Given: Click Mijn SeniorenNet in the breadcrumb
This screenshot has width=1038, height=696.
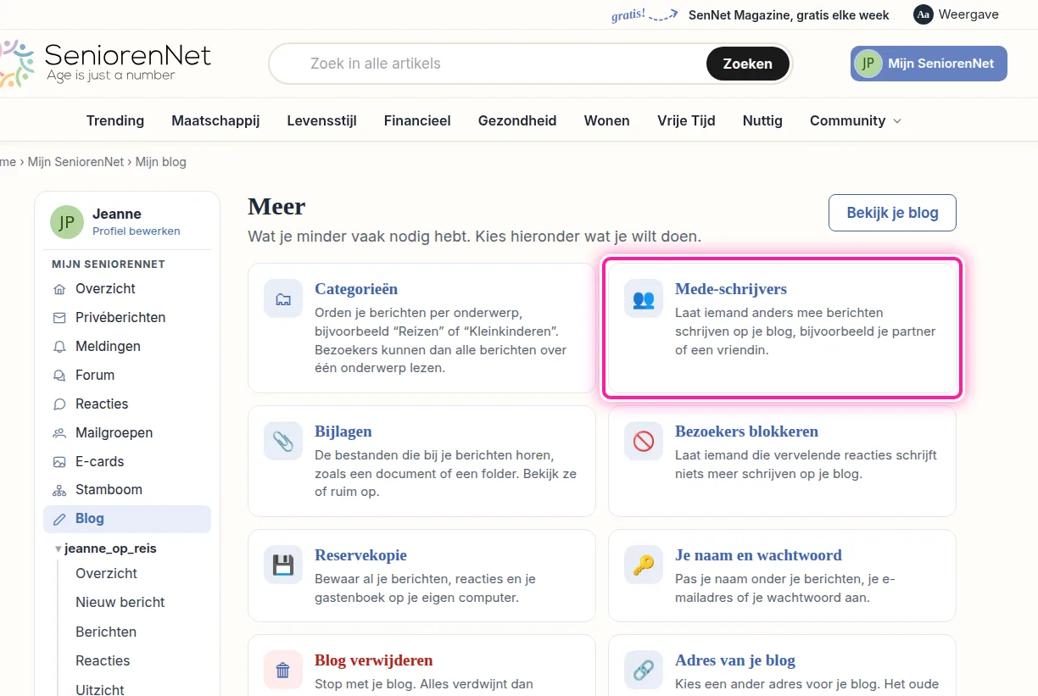Looking at the screenshot, I should coord(76,162).
